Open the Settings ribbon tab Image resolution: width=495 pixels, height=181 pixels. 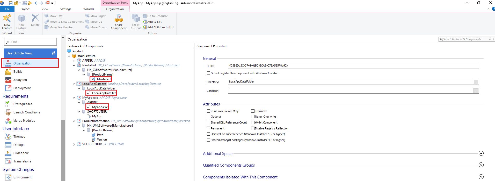point(66,9)
